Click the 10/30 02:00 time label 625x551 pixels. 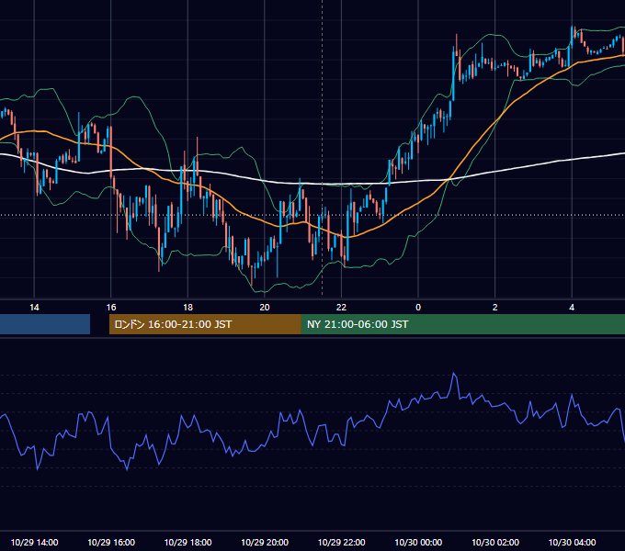pyautogui.click(x=495, y=542)
